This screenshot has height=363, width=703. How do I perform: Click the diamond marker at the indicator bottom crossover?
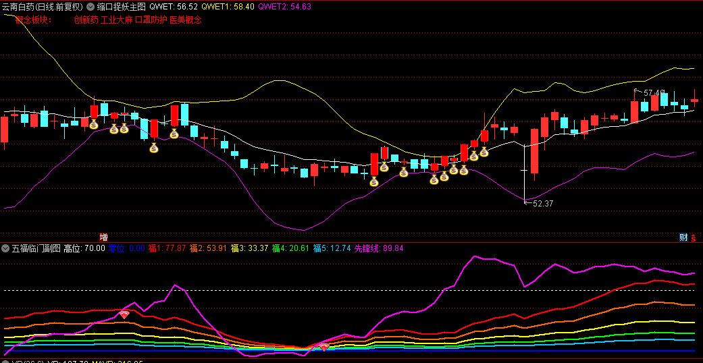click(324, 346)
